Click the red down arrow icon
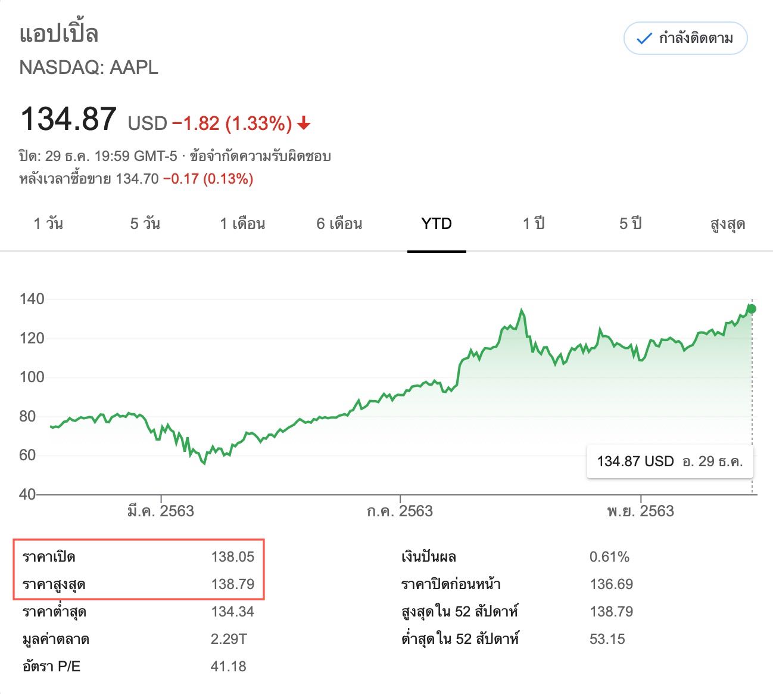Screen dimensions: 773x694 (304, 123)
